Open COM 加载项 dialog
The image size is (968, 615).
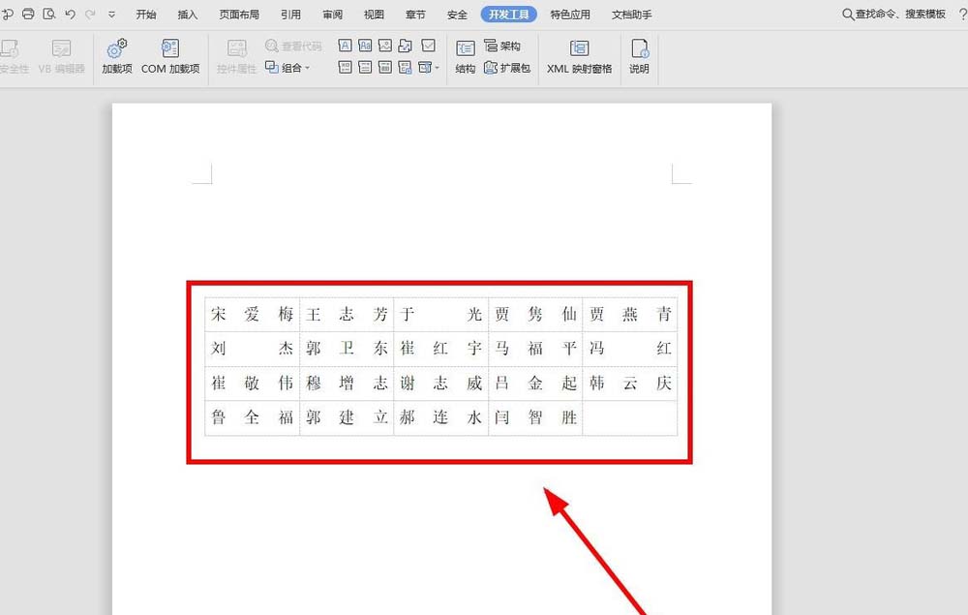tap(170, 57)
